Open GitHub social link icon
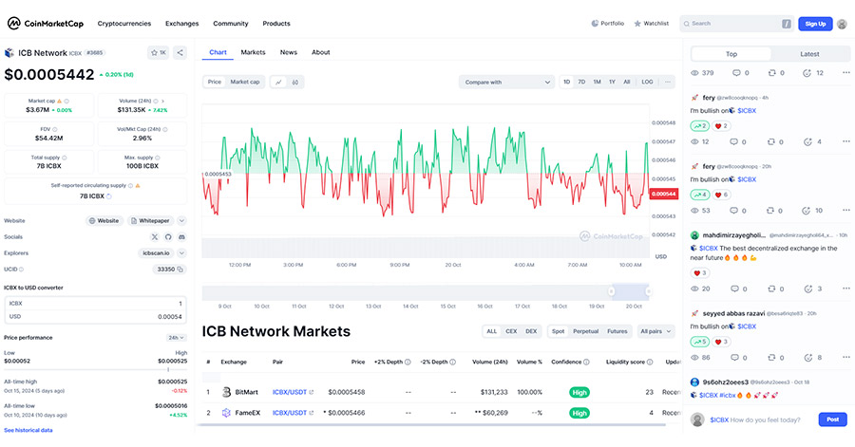 click(168, 237)
